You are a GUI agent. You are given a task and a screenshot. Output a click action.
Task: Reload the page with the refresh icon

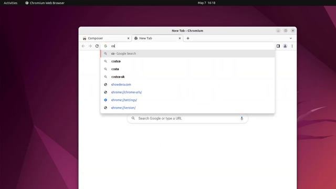pos(97,46)
